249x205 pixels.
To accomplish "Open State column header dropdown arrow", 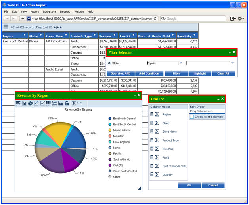I will point(41,35).
